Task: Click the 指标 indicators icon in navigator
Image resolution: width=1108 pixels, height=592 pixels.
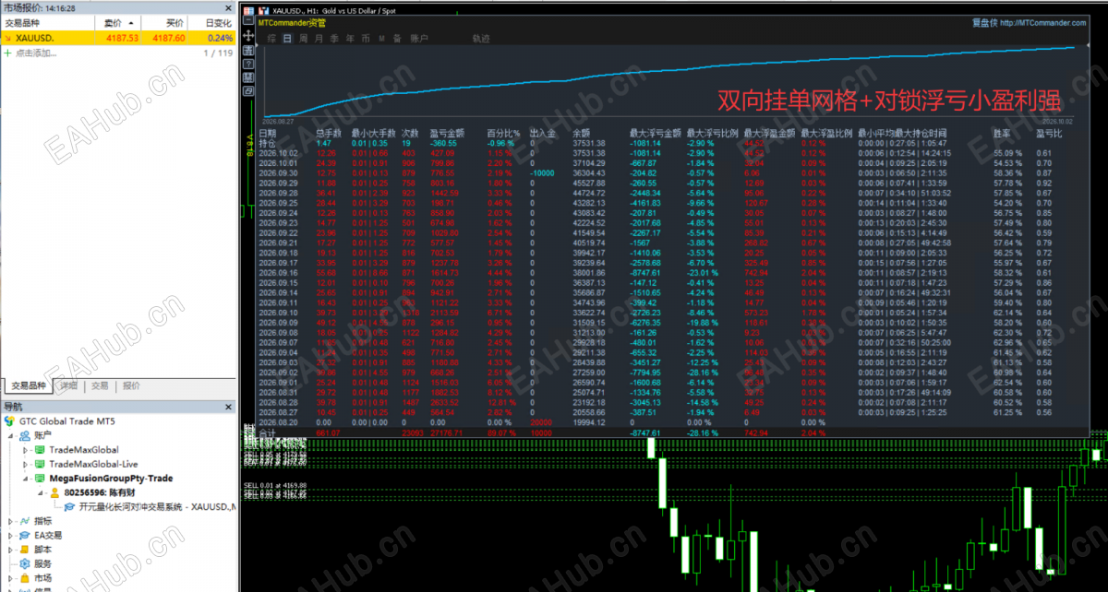Action: point(24,521)
